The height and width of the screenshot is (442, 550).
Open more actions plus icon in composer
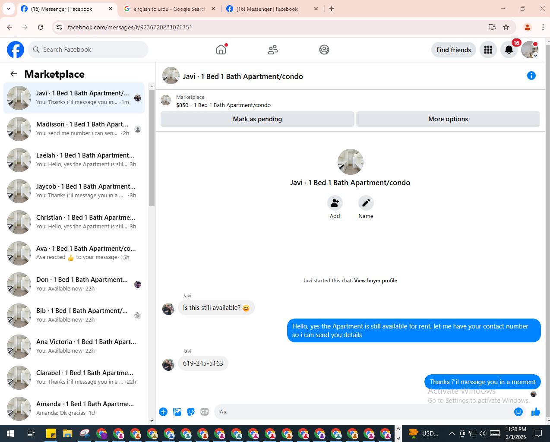[x=163, y=412]
